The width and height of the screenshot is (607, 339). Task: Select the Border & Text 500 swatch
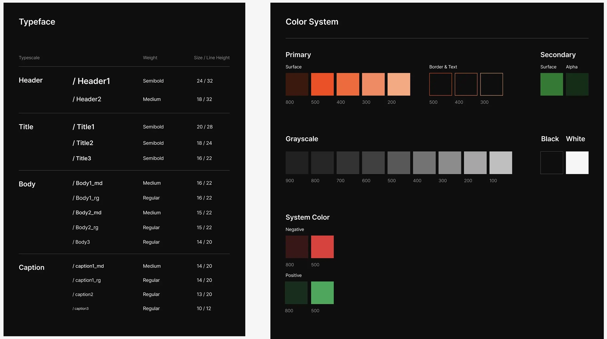coord(440,84)
